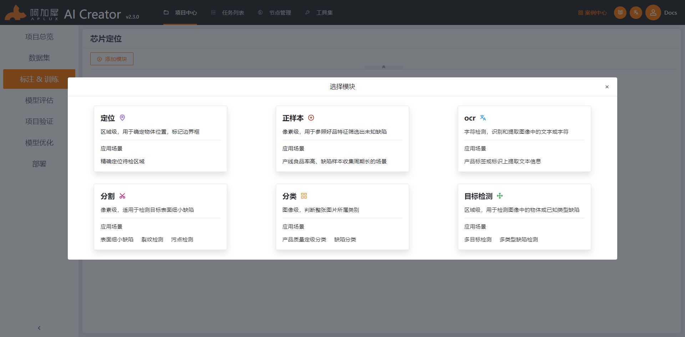The width and height of the screenshot is (685, 337).
Task: Select the 正样本 module card title
Action: [x=293, y=118]
